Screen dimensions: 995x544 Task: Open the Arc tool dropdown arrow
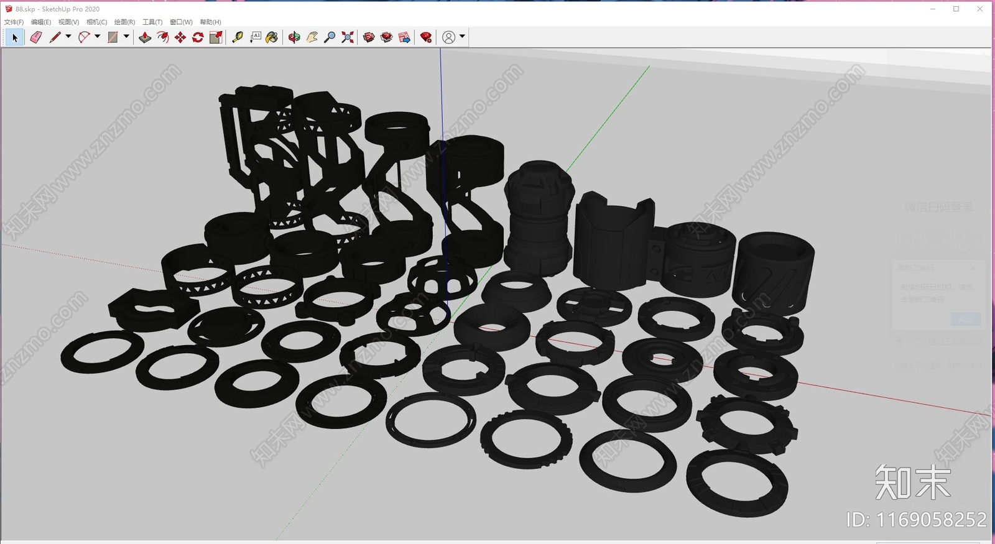(97, 37)
